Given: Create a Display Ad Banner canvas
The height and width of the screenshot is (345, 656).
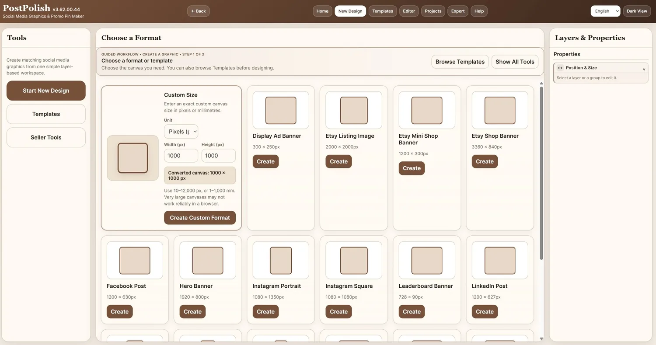Looking at the screenshot, I should coord(265,161).
